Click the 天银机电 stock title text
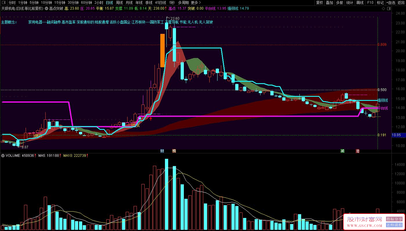Screen dimensions: 406x231 tap(7, 9)
